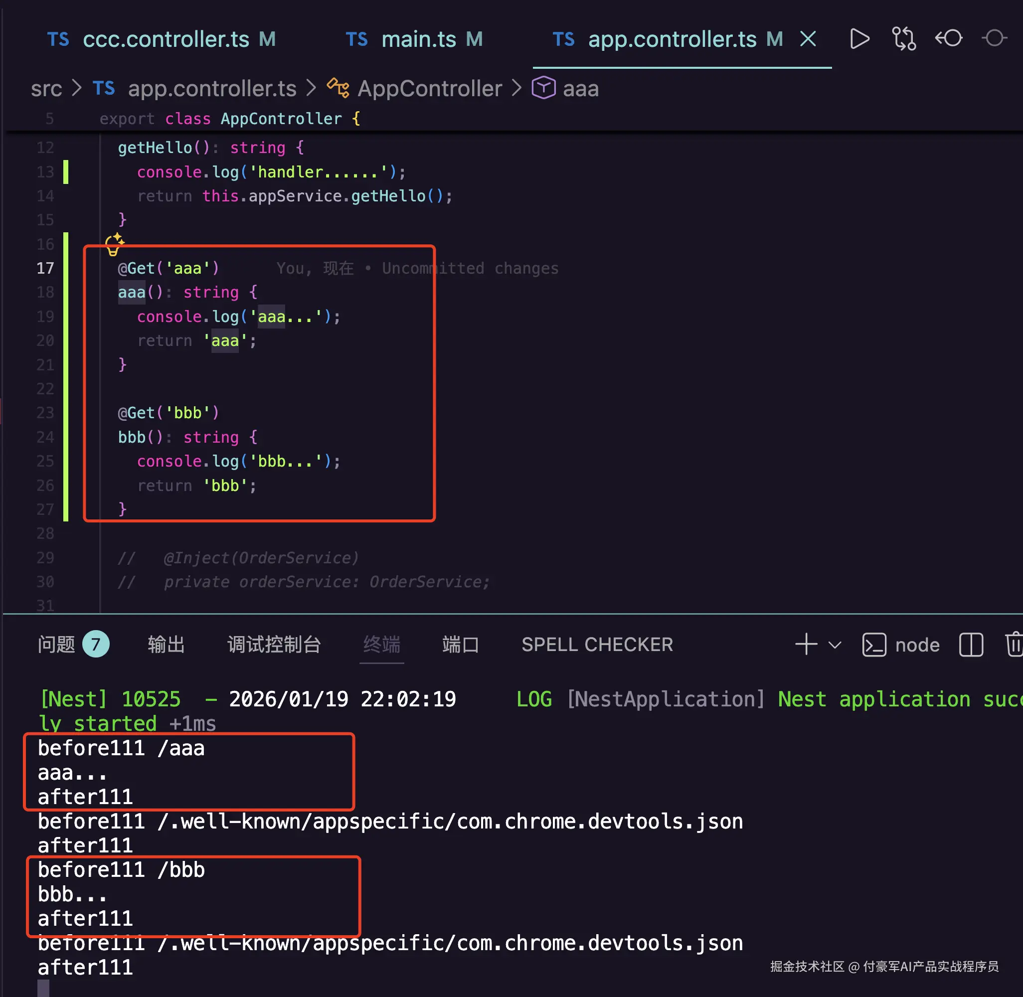Open the AppController class breadcrumb
Screen dimensions: 1023x997
click(430, 89)
